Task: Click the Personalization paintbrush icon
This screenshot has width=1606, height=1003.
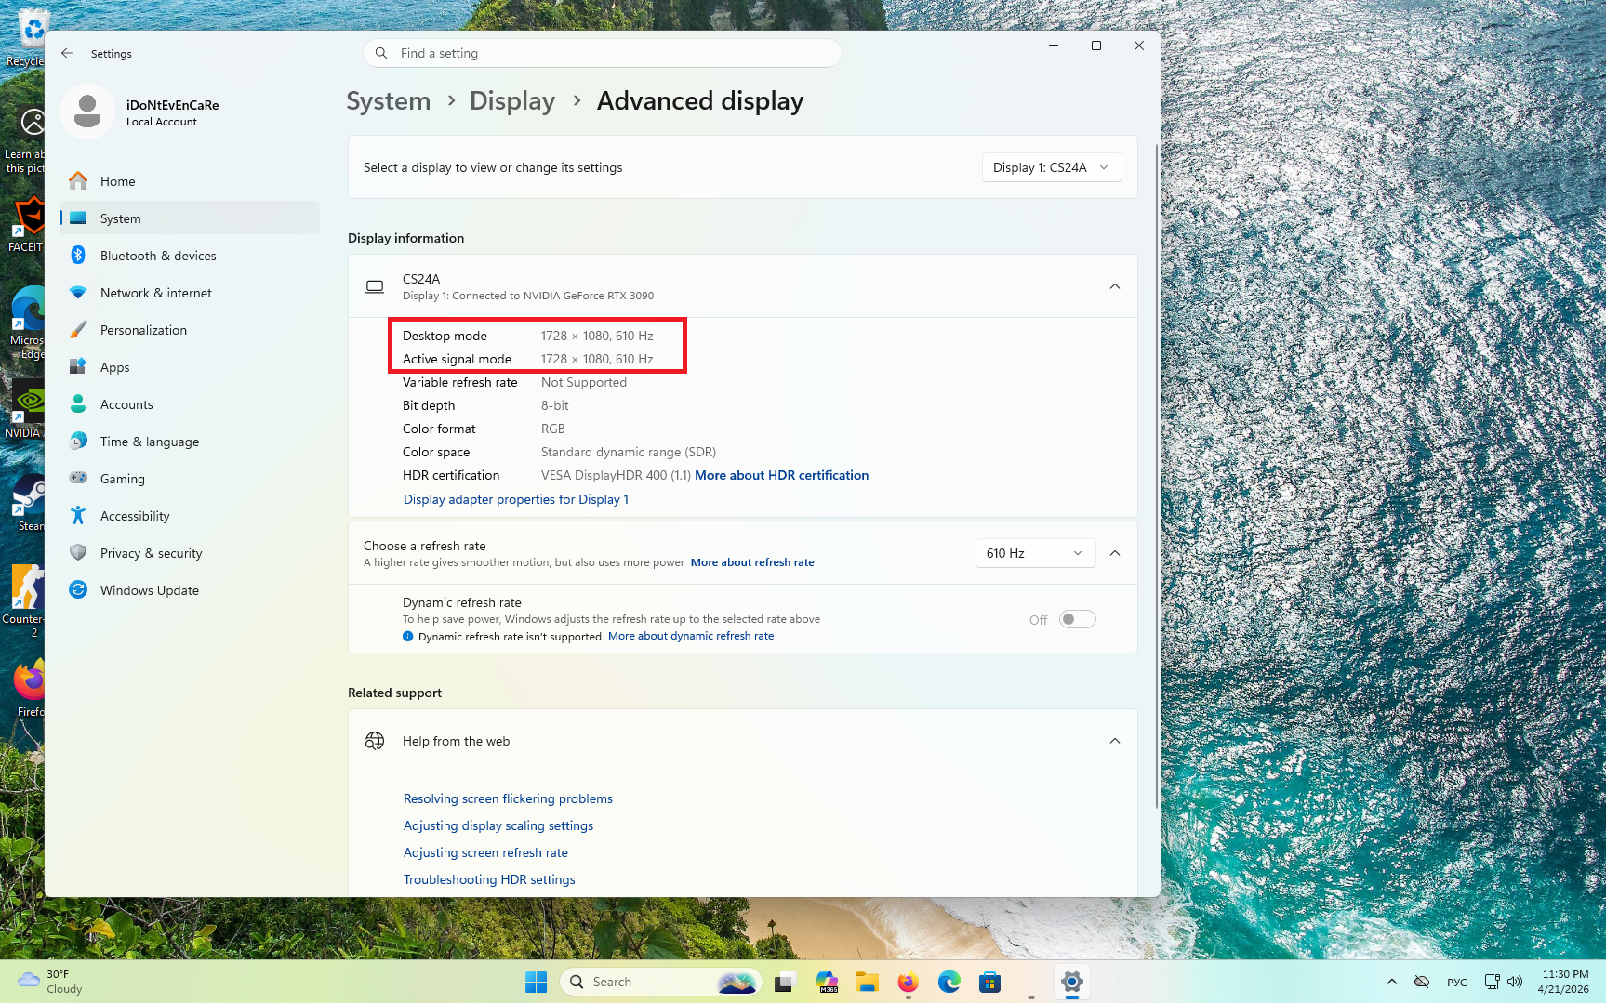Action: click(78, 329)
